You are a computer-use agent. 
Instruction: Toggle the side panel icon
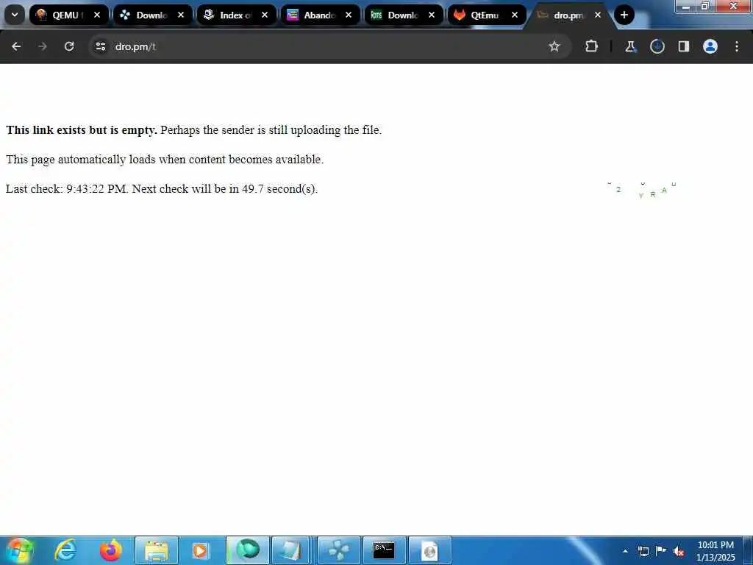[683, 46]
